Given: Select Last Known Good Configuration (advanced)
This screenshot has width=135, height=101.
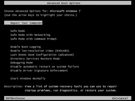Looking at the screenshot, I should pyautogui.click(x=42, y=55).
